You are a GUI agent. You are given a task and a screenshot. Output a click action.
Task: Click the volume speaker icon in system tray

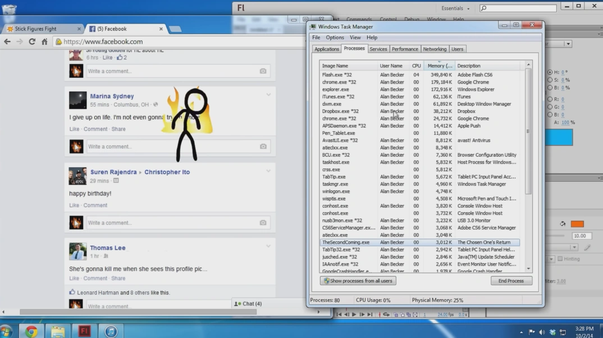[x=542, y=332]
